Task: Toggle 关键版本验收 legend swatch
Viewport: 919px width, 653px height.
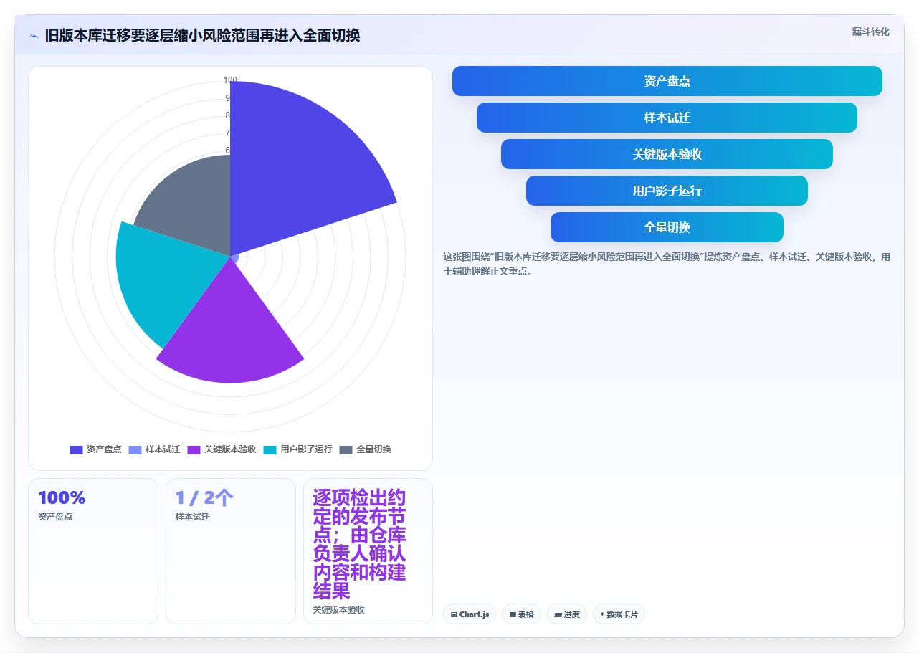Action: [x=194, y=449]
